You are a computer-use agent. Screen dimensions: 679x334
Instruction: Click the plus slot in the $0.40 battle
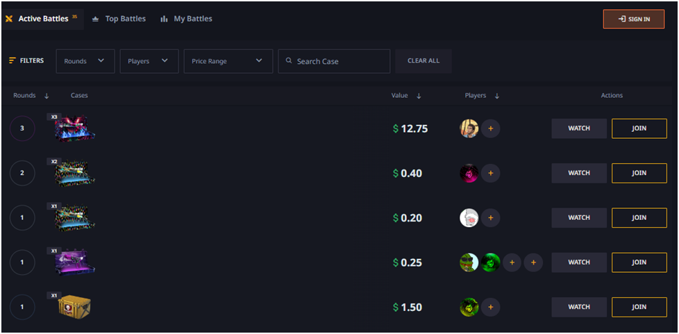coord(491,173)
